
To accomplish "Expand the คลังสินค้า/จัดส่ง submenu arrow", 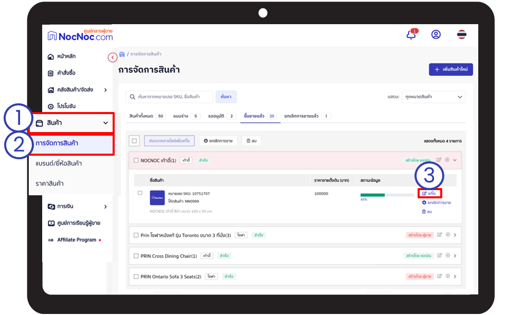I will click(x=105, y=90).
